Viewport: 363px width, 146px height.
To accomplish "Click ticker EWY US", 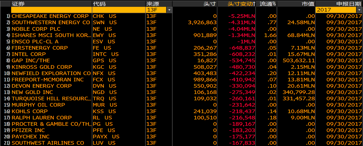I will [x=104, y=35].
